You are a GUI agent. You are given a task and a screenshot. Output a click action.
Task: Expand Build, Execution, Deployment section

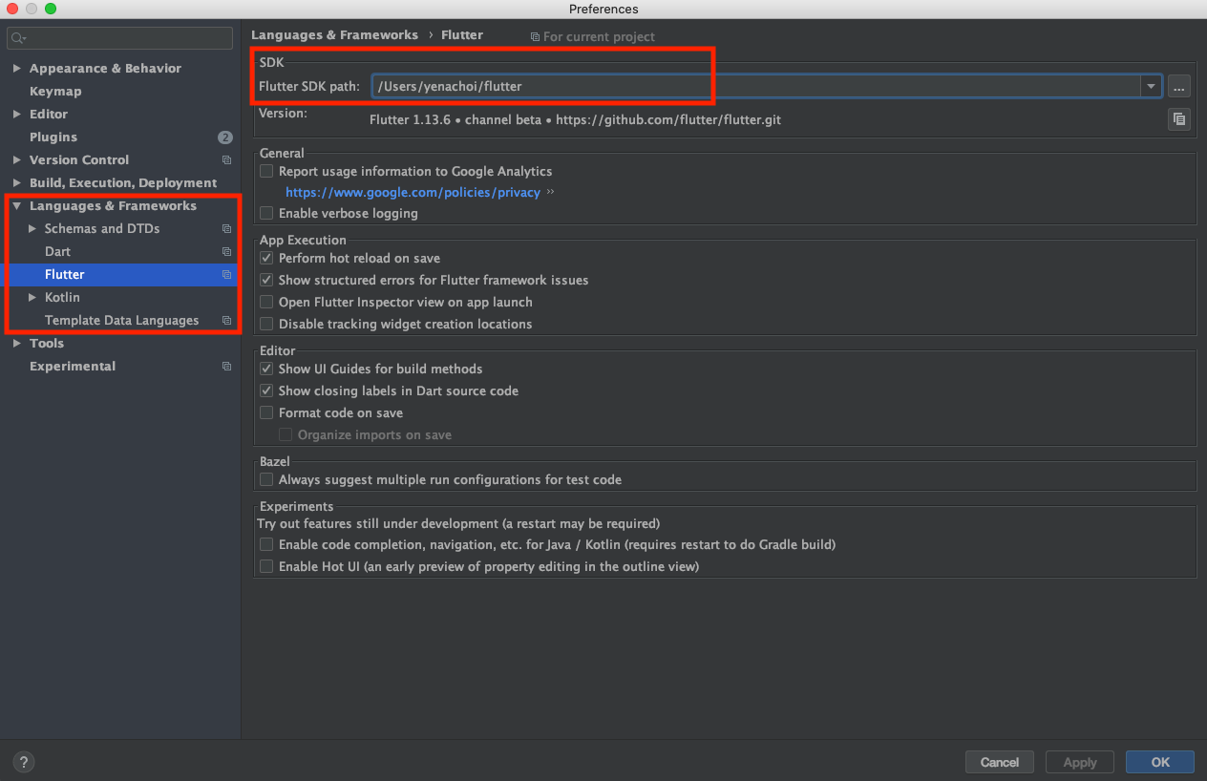point(17,183)
